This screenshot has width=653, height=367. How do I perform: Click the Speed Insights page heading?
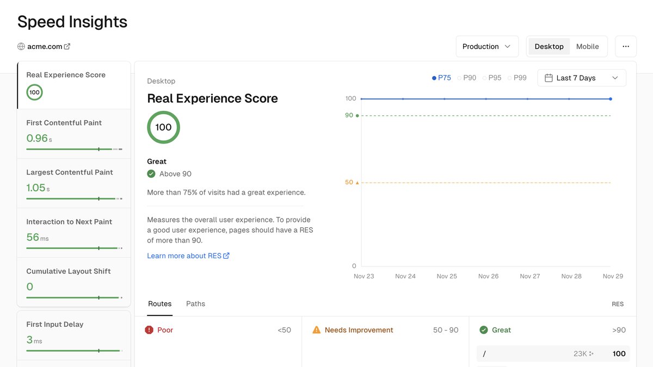click(x=72, y=22)
